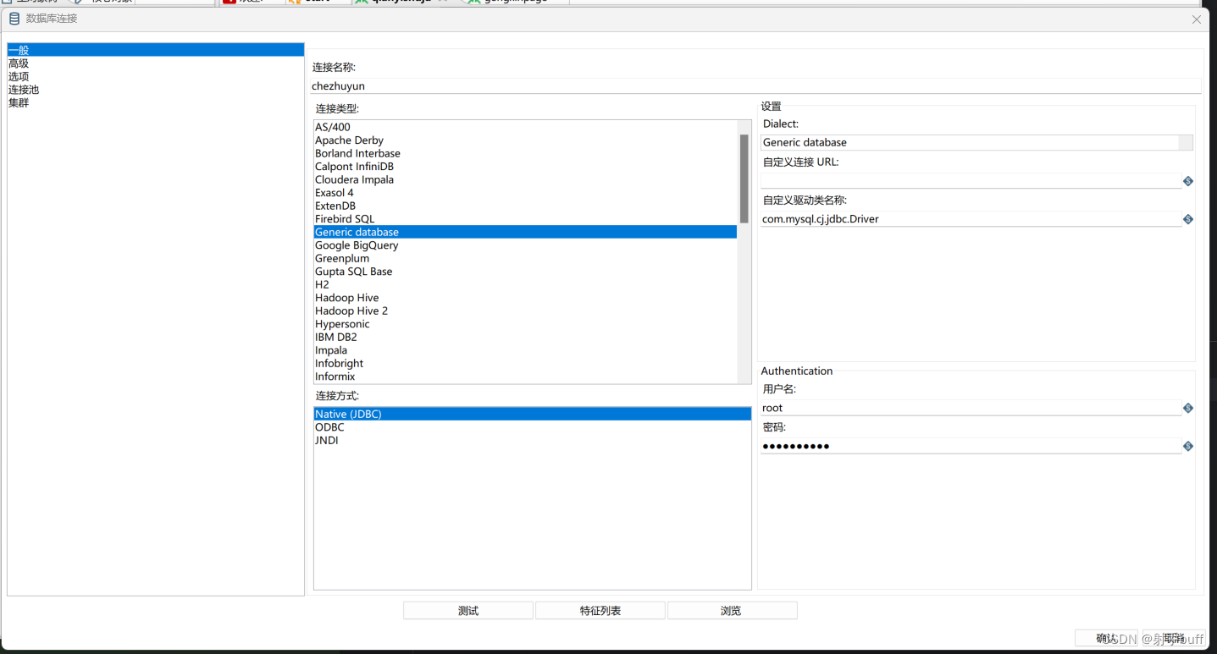Select Exasol 4 connection type
Viewport: 1217px width, 654px height.
click(525, 193)
